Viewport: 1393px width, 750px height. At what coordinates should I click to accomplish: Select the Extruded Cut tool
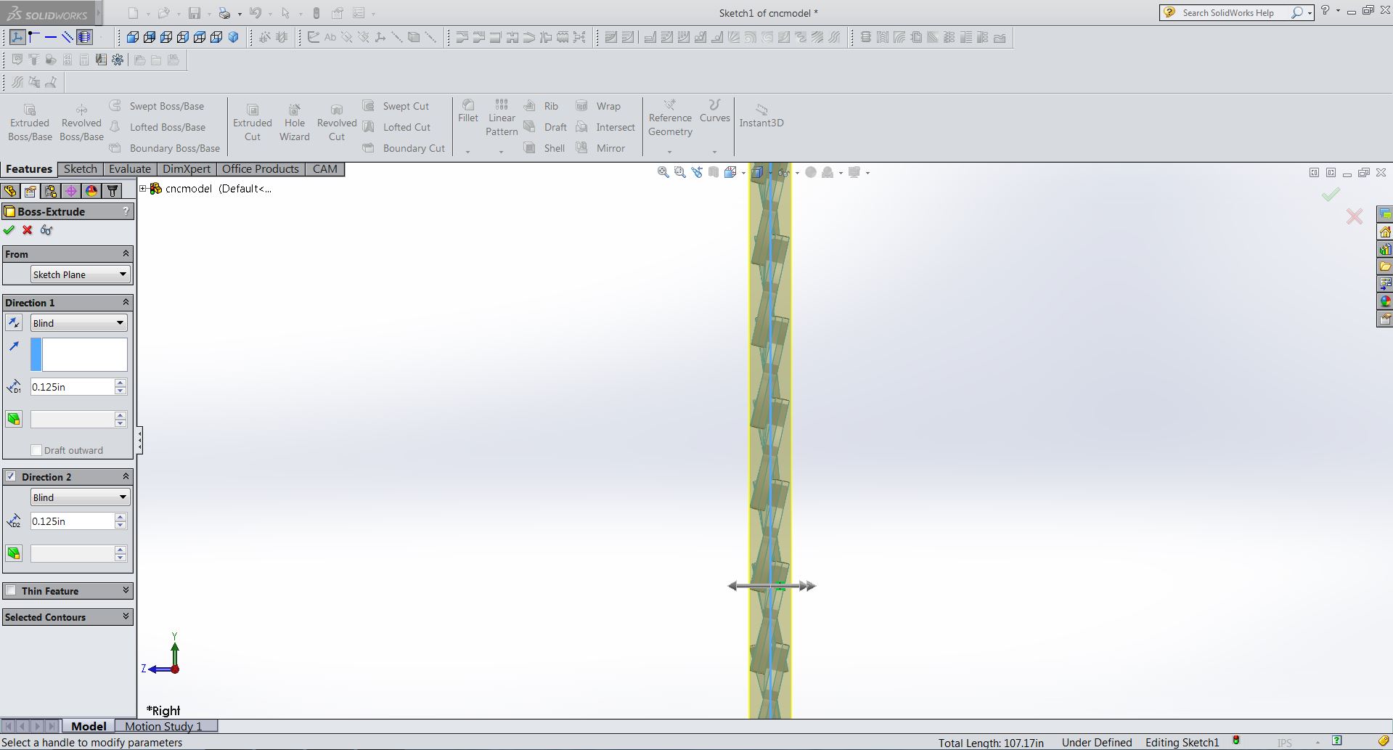252,121
